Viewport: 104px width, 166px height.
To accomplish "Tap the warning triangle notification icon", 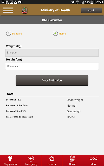I will pos(16,2).
